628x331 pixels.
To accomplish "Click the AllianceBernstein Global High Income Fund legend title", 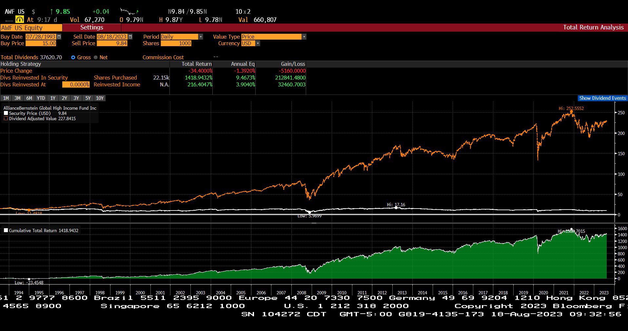I will click(50, 108).
